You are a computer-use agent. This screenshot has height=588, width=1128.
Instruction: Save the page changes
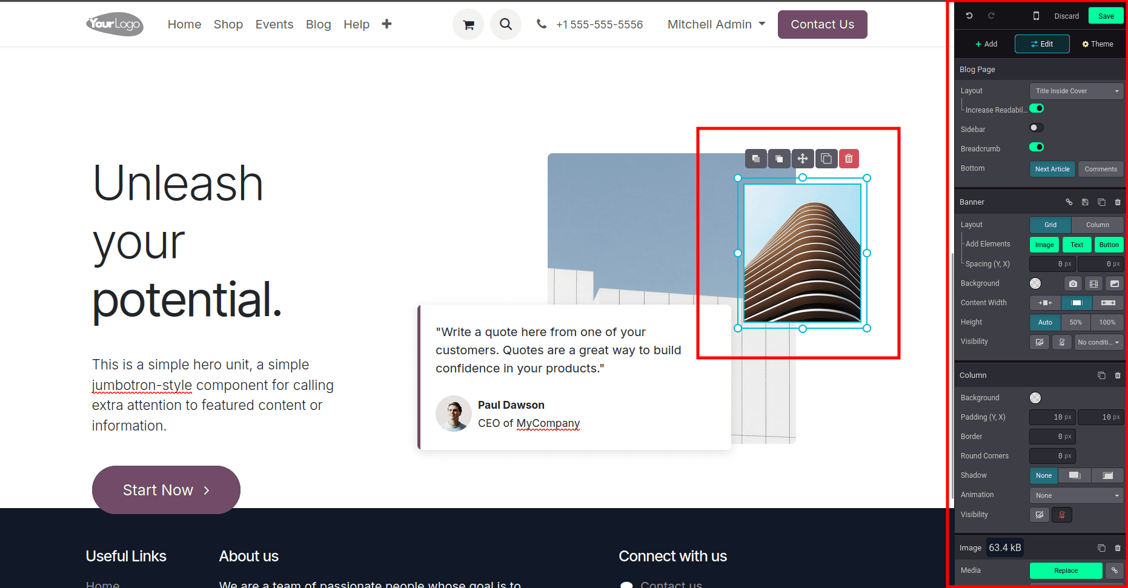point(1106,15)
